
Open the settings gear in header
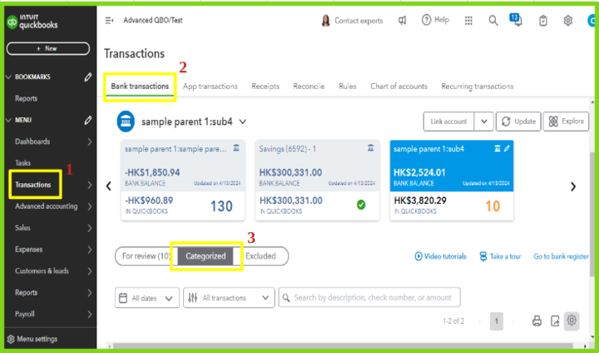tap(568, 21)
